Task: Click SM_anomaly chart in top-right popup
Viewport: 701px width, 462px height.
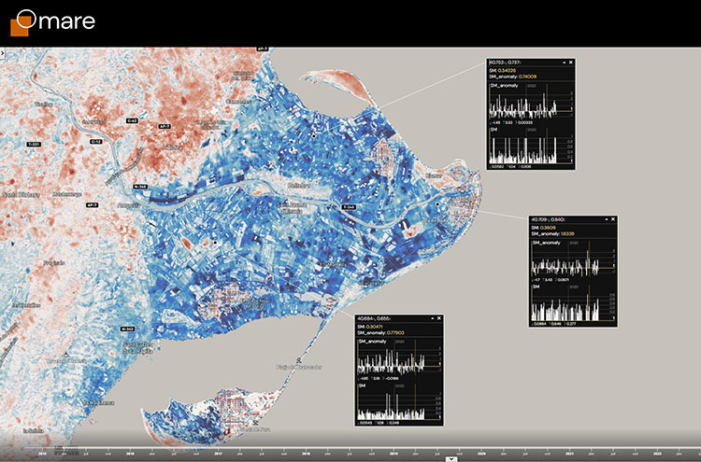Action: coord(530,104)
